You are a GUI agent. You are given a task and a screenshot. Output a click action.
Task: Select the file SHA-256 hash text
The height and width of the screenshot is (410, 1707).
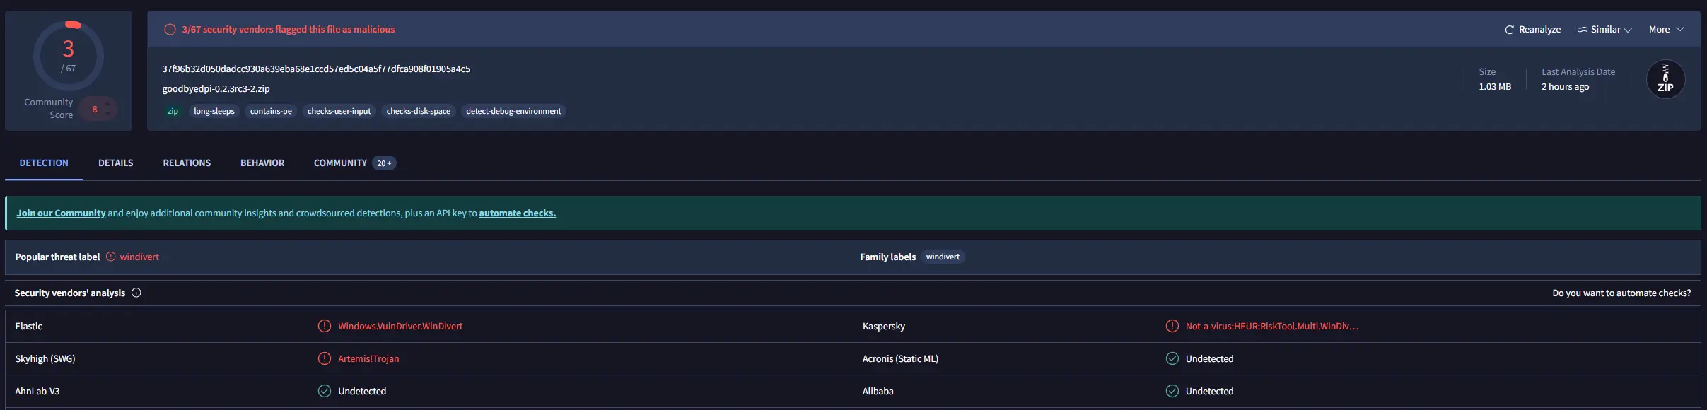click(x=316, y=69)
